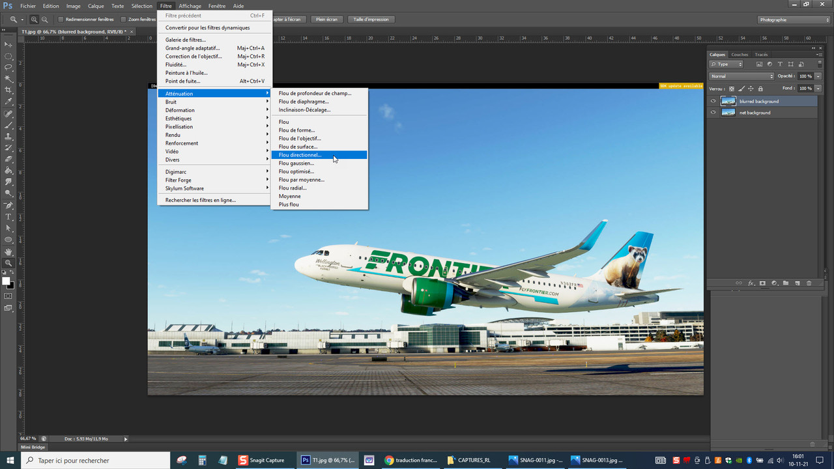
Task: Delete layer with trash icon
Action: point(809,283)
